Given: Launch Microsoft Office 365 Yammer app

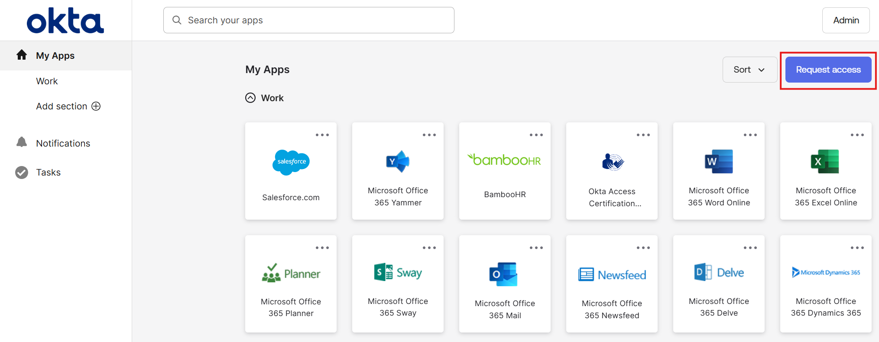Looking at the screenshot, I should [x=398, y=162].
